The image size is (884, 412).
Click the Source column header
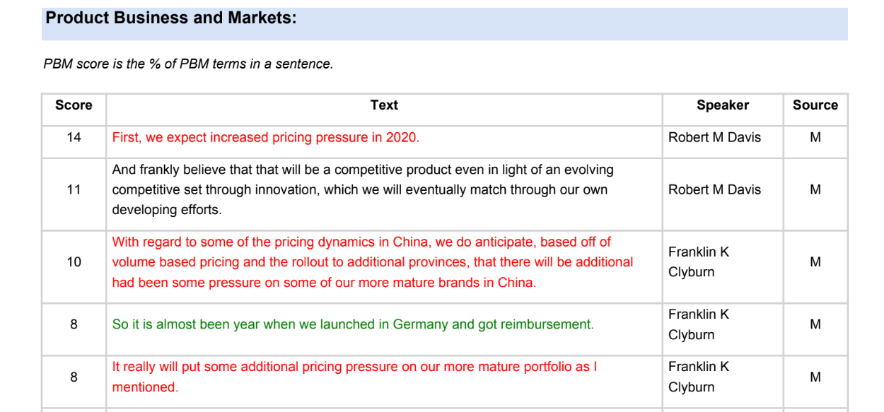(815, 105)
